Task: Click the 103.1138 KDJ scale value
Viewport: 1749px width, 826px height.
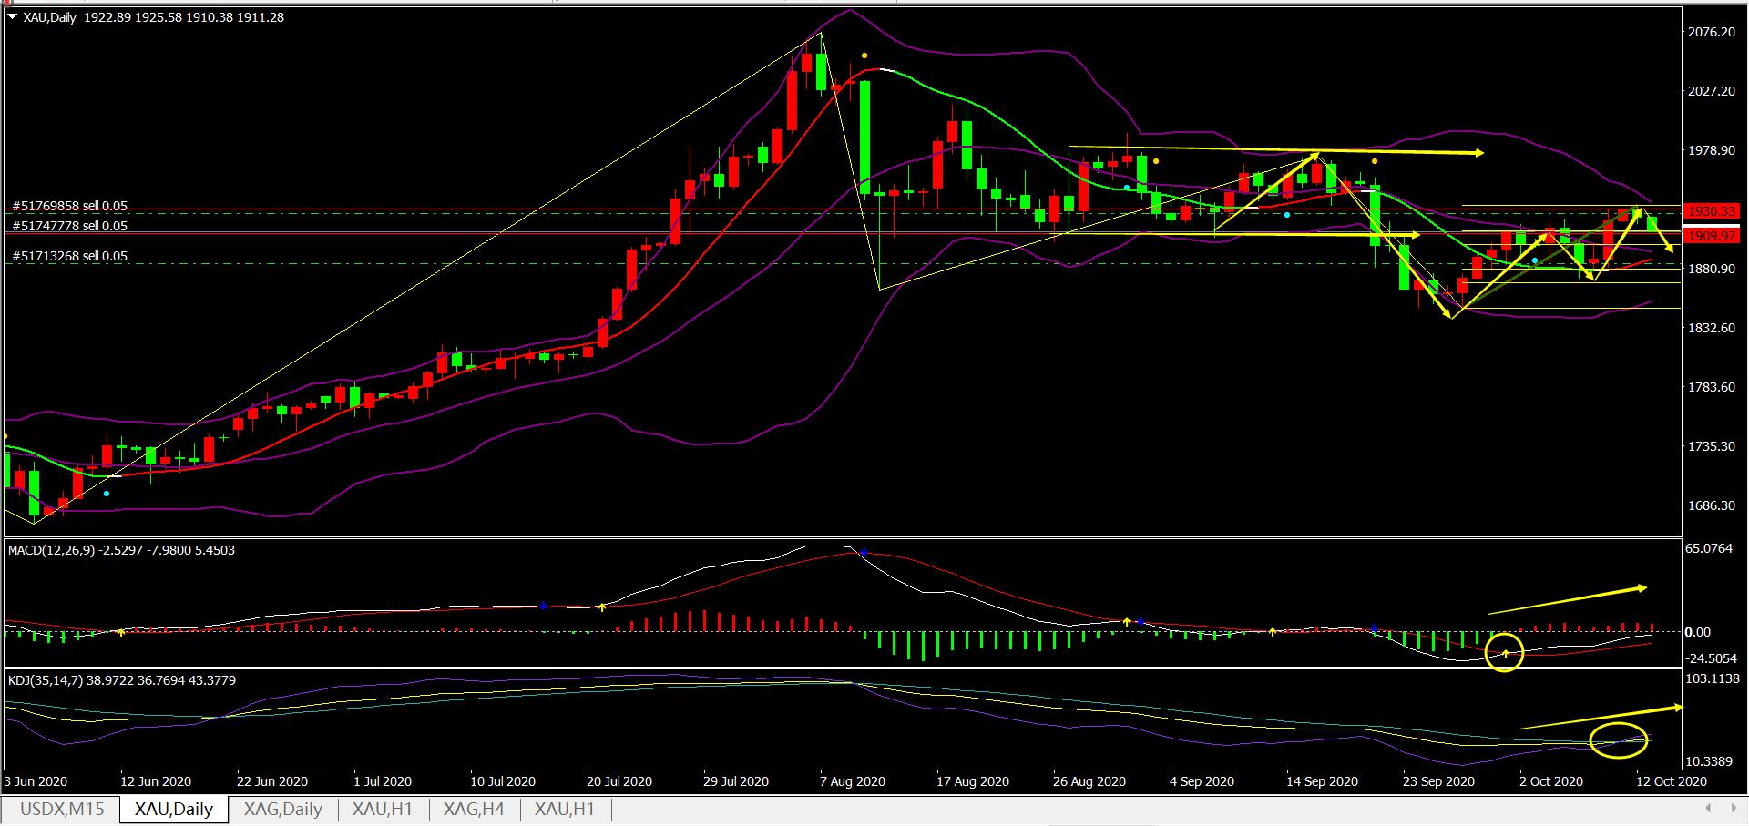Action: tap(1713, 678)
